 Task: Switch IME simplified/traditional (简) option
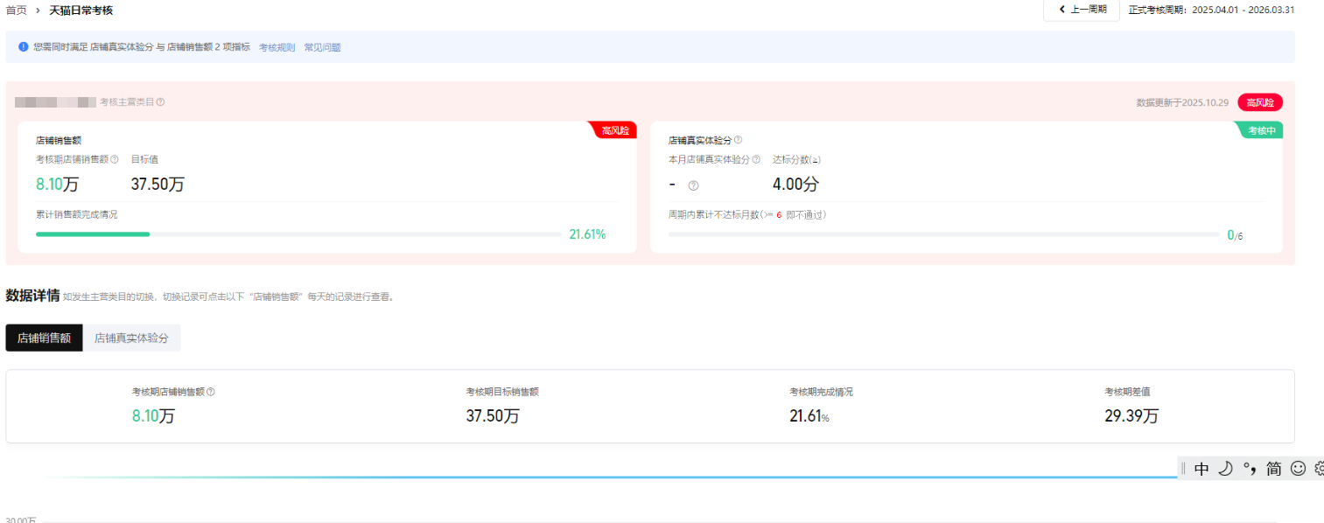point(1273,469)
